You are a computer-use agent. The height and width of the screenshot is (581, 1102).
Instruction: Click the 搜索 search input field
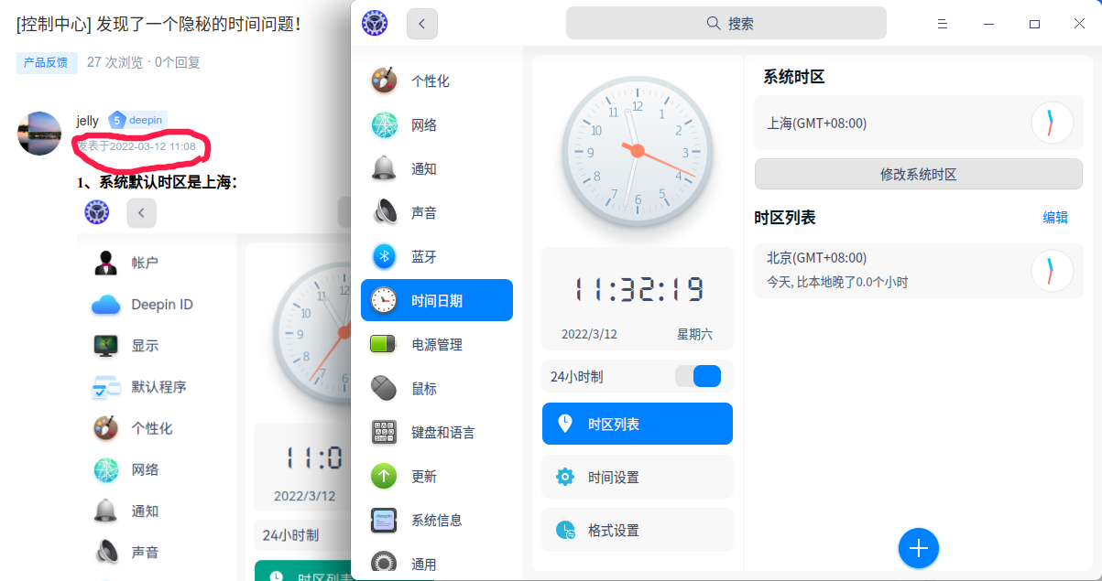pos(726,21)
